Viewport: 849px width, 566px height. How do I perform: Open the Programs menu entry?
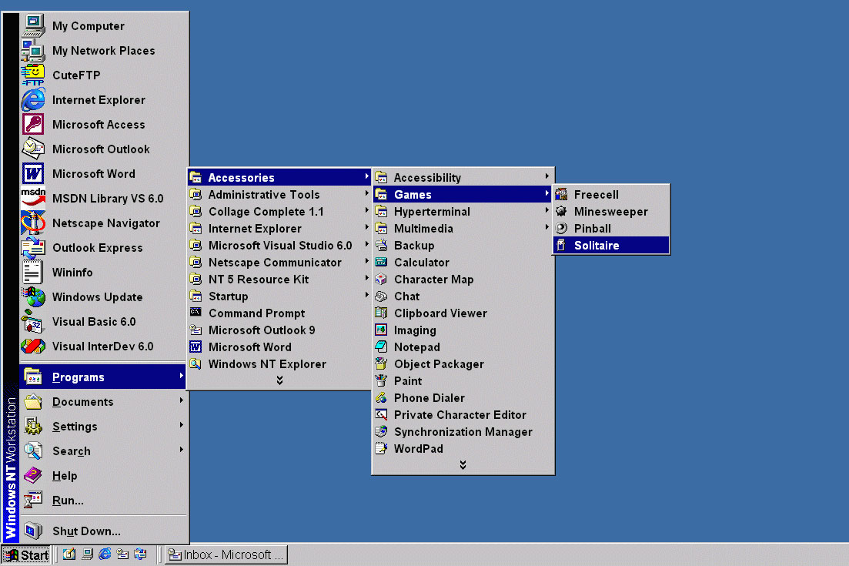pos(103,377)
